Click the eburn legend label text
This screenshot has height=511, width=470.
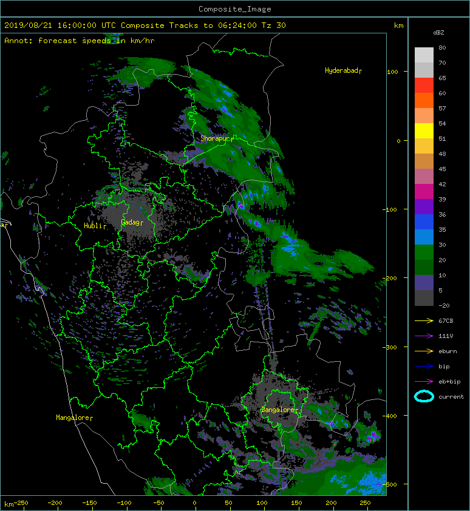(x=448, y=351)
